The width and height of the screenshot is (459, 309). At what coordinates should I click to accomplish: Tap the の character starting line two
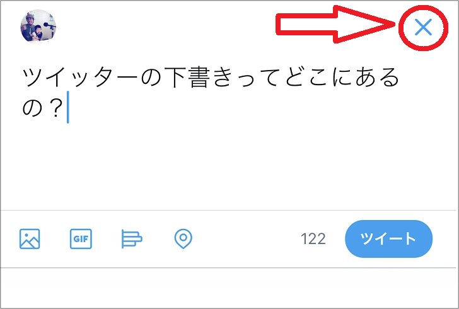pyautogui.click(x=33, y=107)
